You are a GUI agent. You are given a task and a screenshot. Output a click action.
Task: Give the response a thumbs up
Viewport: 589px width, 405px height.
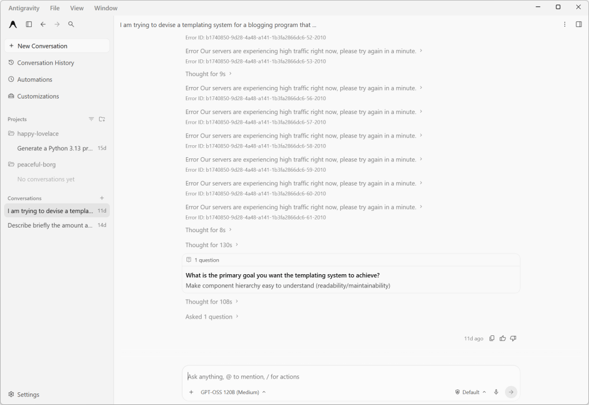tap(503, 339)
